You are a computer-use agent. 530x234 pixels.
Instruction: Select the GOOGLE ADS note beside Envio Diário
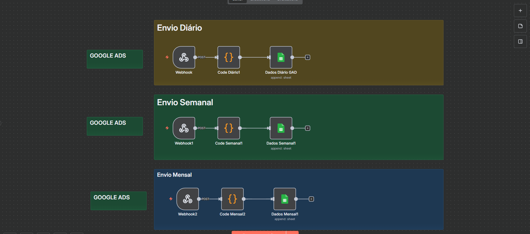114,59
